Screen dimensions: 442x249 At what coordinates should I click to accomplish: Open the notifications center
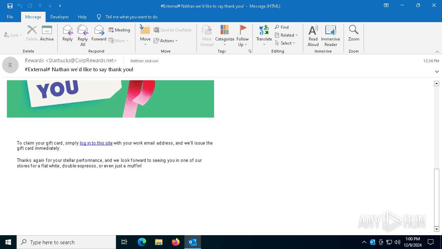431,242
